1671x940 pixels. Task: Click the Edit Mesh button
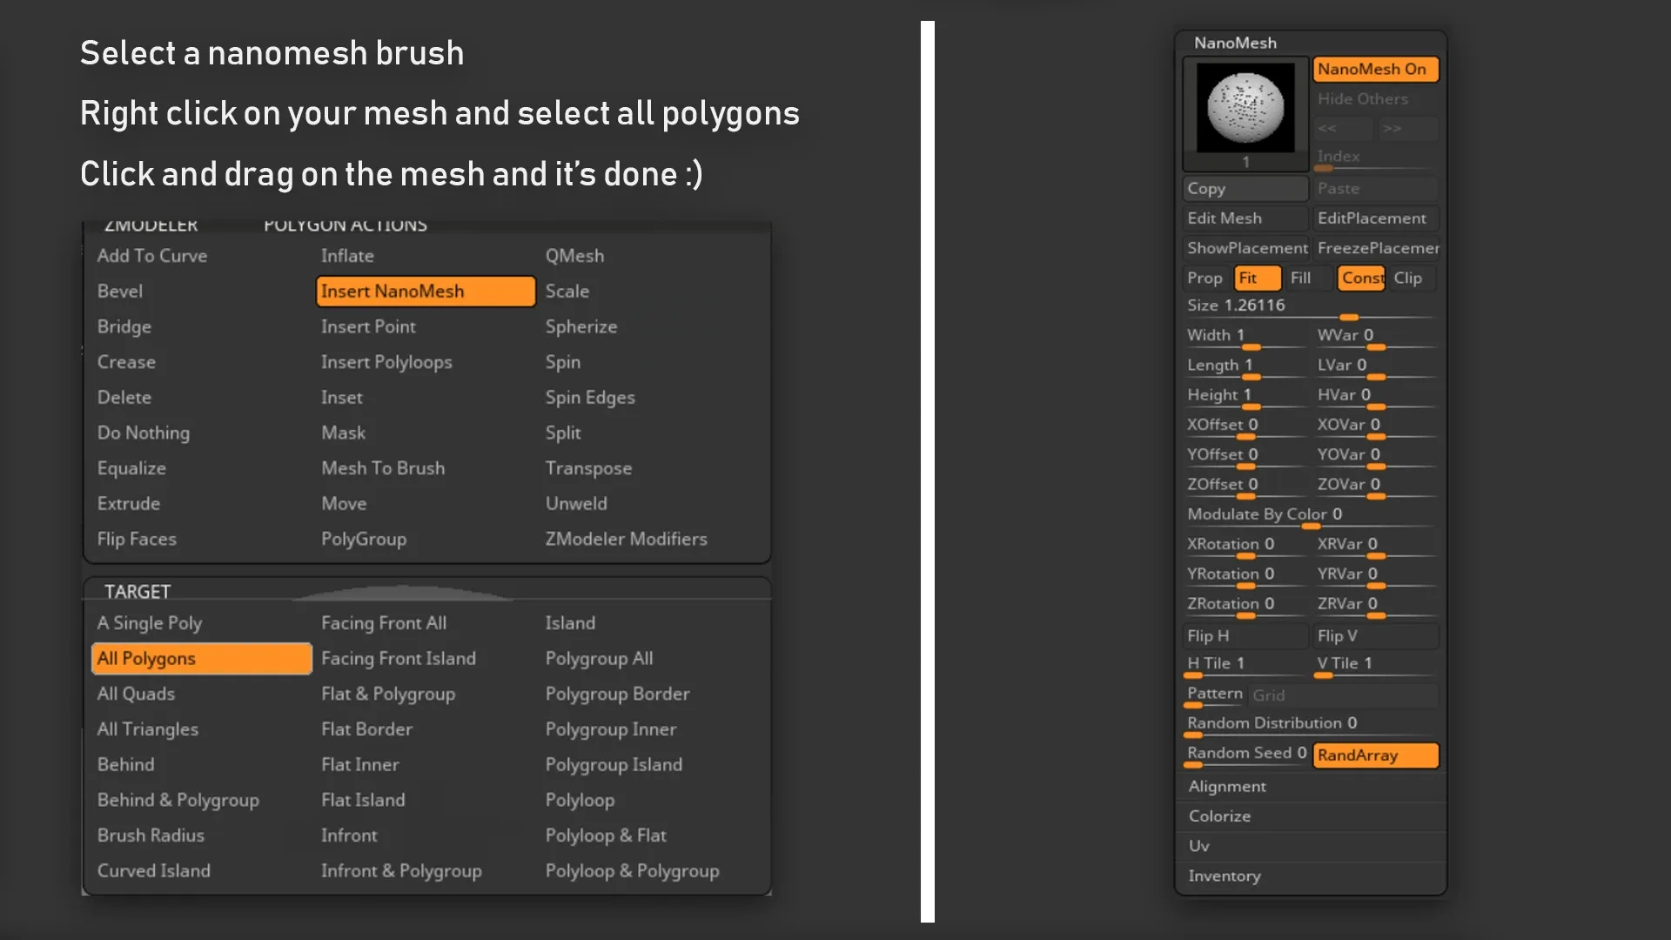1245,218
